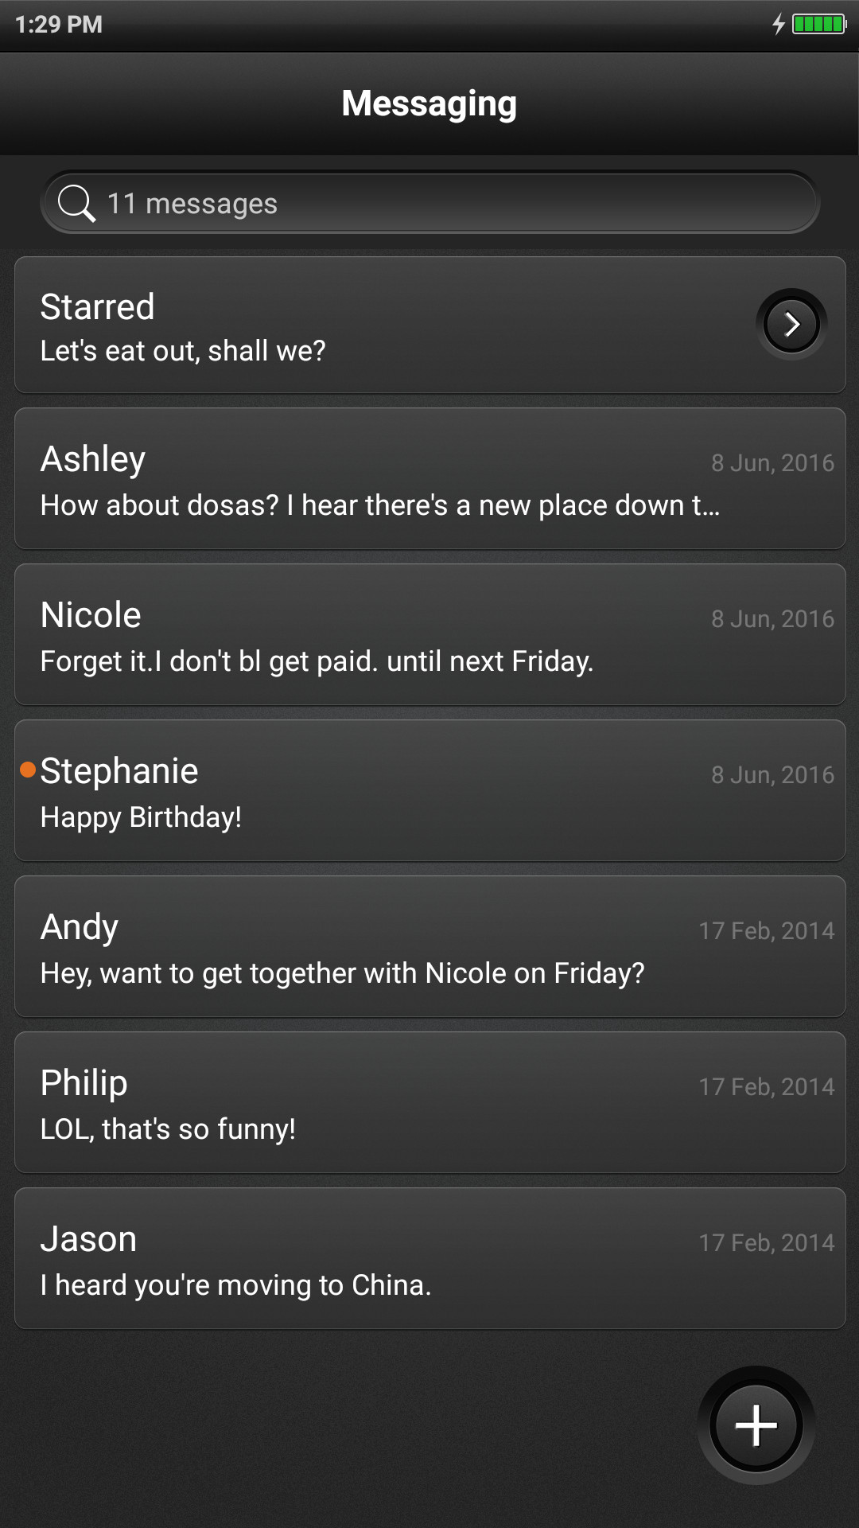Tap the plus icon to compose message
This screenshot has width=859, height=1528.
pos(756,1425)
